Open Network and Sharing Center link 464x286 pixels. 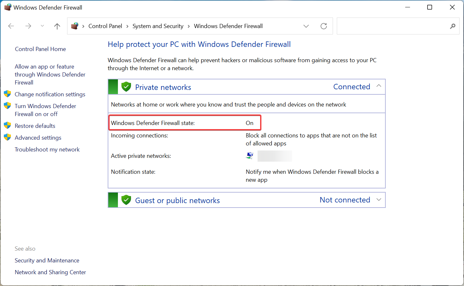click(50, 272)
